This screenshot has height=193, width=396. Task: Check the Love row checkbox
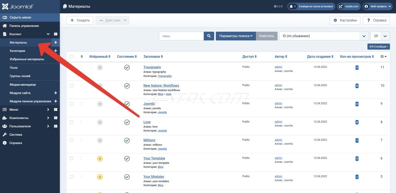pos(72,122)
